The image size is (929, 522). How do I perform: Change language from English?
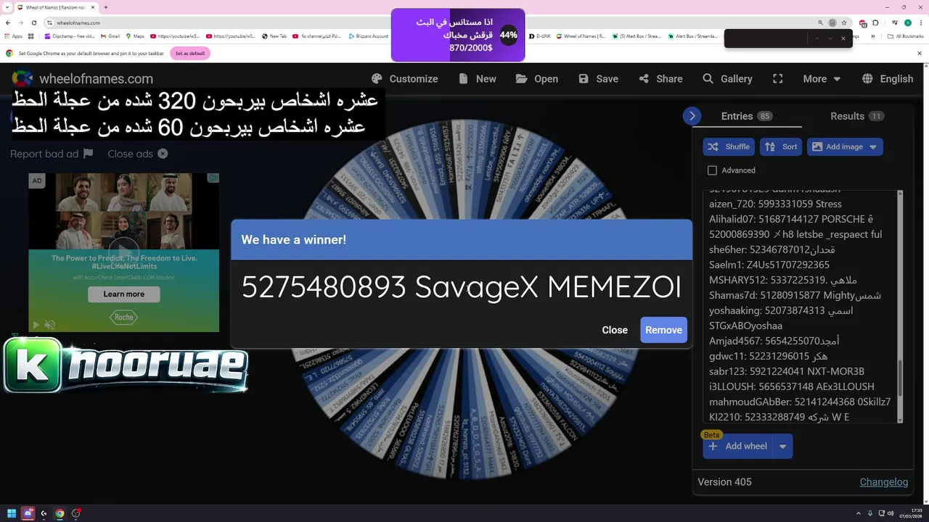888,78
